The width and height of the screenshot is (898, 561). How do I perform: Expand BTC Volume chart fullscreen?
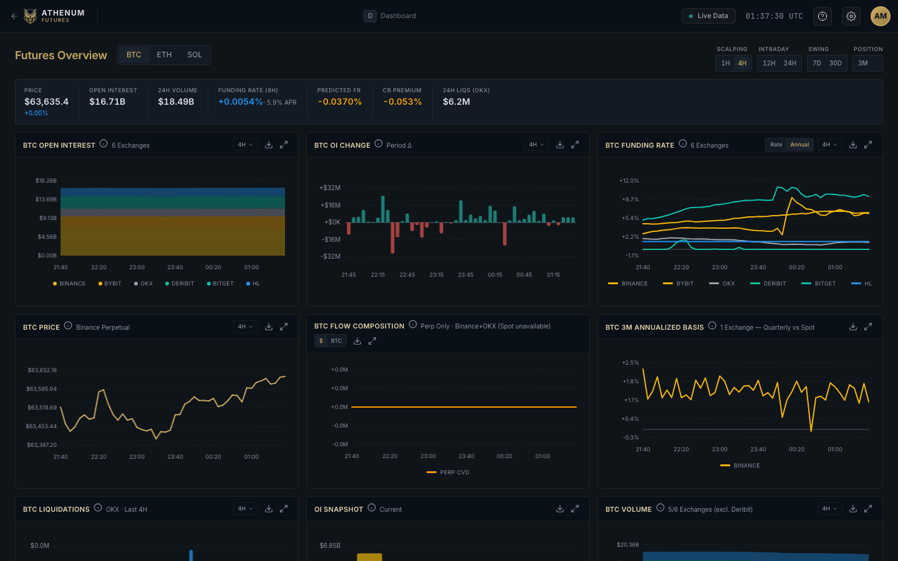pyautogui.click(x=868, y=509)
